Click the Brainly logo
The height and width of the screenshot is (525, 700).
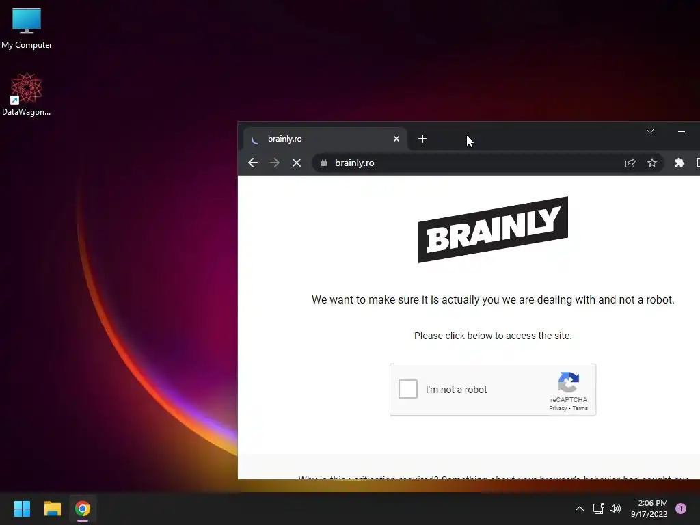point(493,230)
